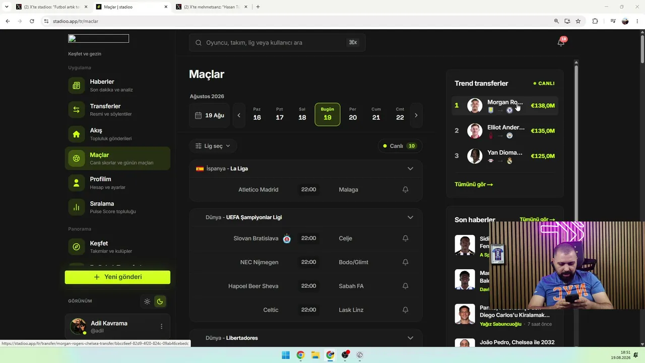Screen dimensions: 645x363
Task: Toggle alert bell for Hapoel Beer Sheva match
Action: point(405,286)
